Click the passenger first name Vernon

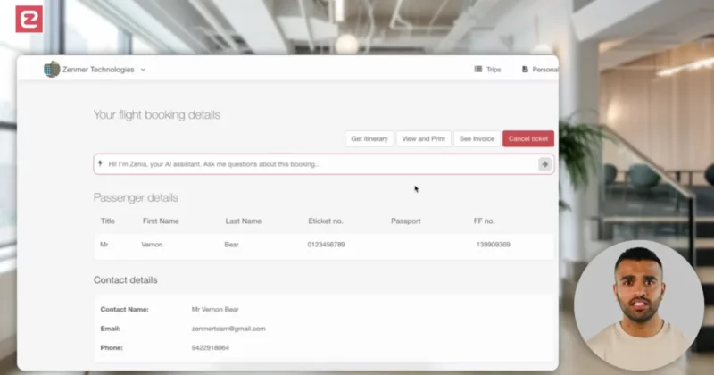click(152, 244)
